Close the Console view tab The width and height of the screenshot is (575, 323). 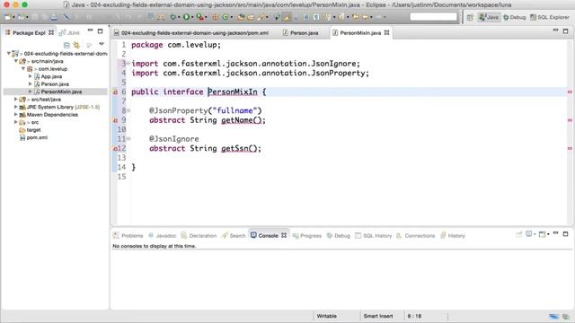click(x=284, y=235)
